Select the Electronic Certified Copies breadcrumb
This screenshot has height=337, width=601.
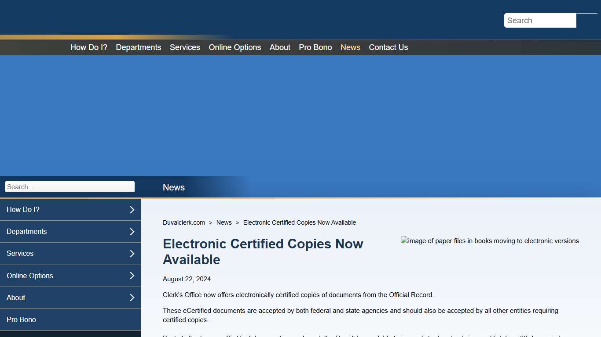(x=300, y=222)
